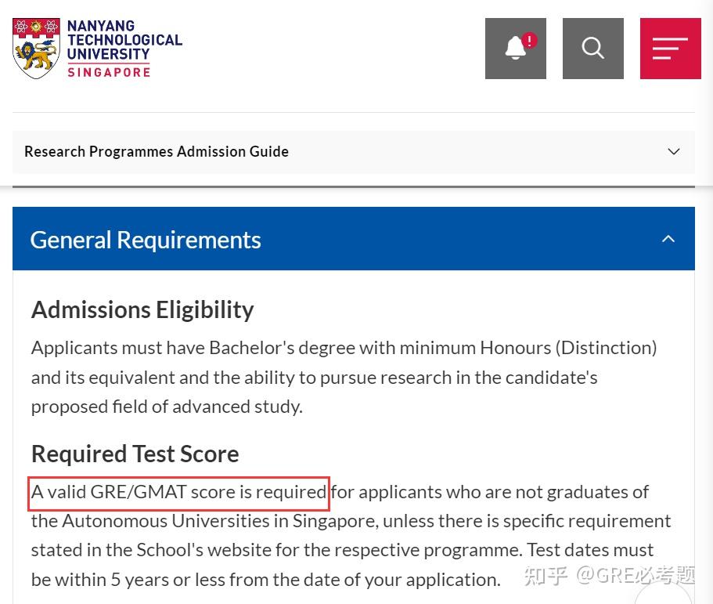Click the "Honours (Distinction)" text
This screenshot has height=604, width=713.
[x=567, y=347]
